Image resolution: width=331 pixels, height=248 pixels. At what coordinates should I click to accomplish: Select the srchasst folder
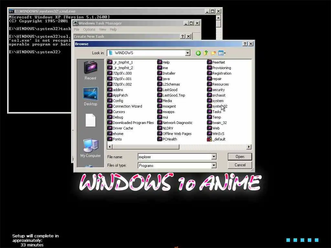[x=216, y=95]
